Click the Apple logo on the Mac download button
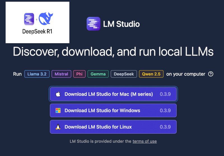The height and width of the screenshot is (156, 224). click(58, 94)
